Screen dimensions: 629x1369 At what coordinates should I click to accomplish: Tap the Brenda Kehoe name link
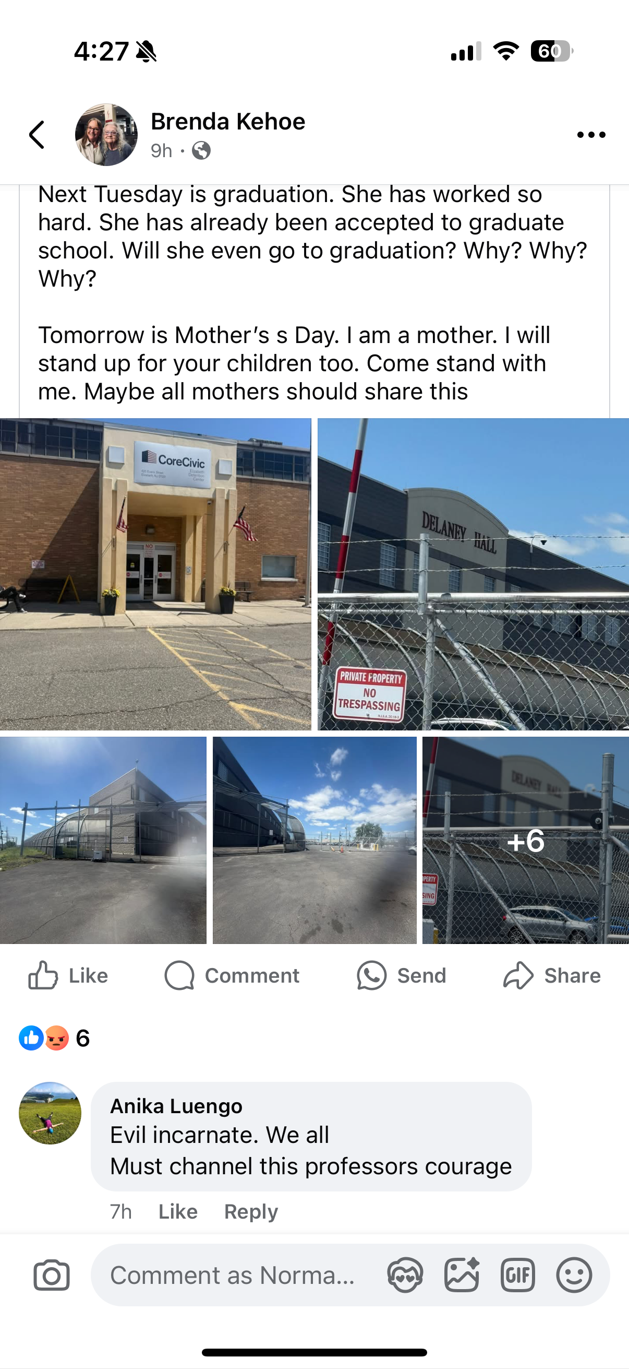(x=228, y=122)
